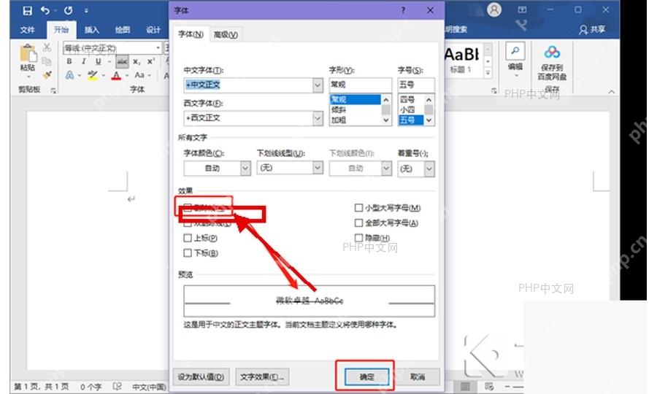The width and height of the screenshot is (657, 394).
Task: Close the Font dialog with X
Action: 430,10
